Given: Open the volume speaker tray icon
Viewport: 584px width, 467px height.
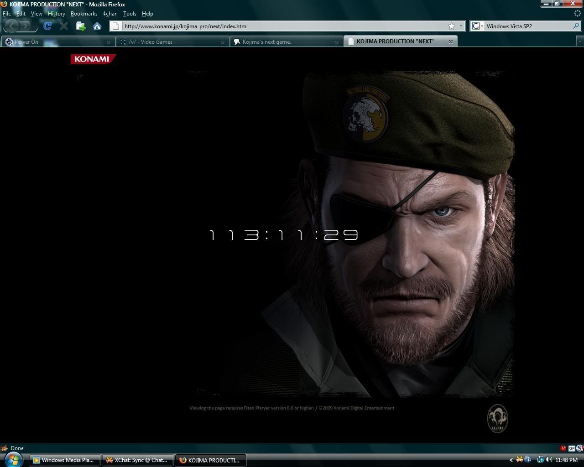Looking at the screenshot, I should [x=548, y=460].
